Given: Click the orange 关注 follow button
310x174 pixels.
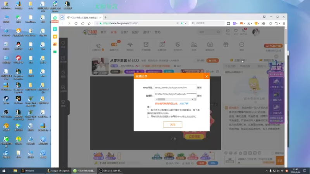Looking at the screenshot, I should (212, 61).
